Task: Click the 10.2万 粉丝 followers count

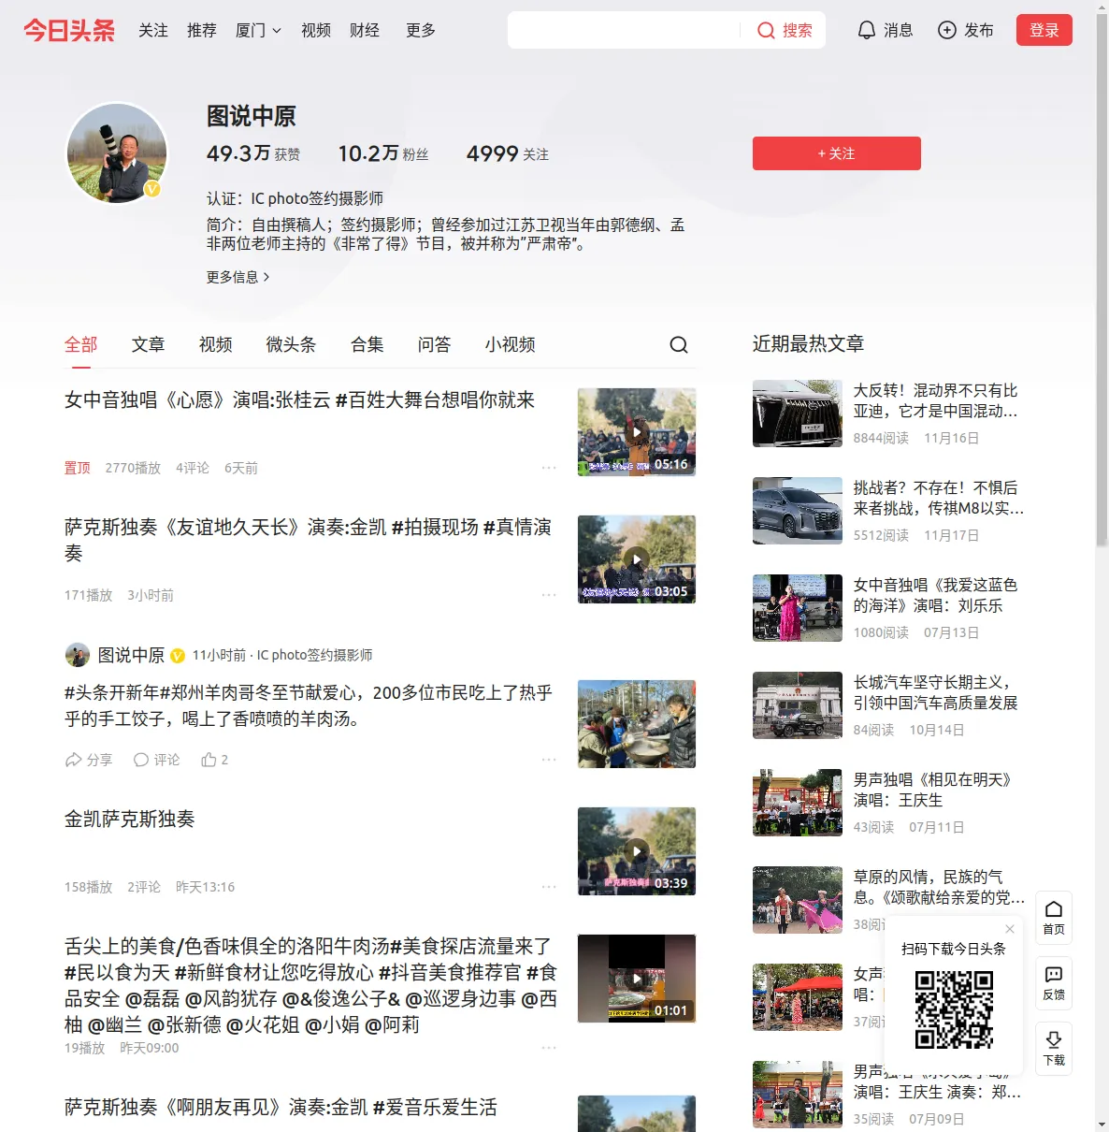Action: [383, 153]
